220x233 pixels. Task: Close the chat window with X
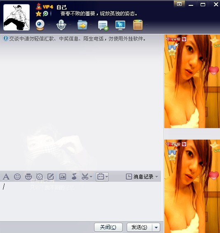point(215,4)
